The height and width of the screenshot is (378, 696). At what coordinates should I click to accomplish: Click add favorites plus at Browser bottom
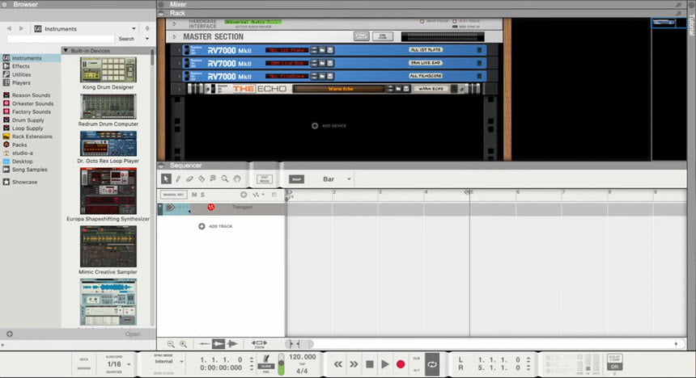(10, 334)
